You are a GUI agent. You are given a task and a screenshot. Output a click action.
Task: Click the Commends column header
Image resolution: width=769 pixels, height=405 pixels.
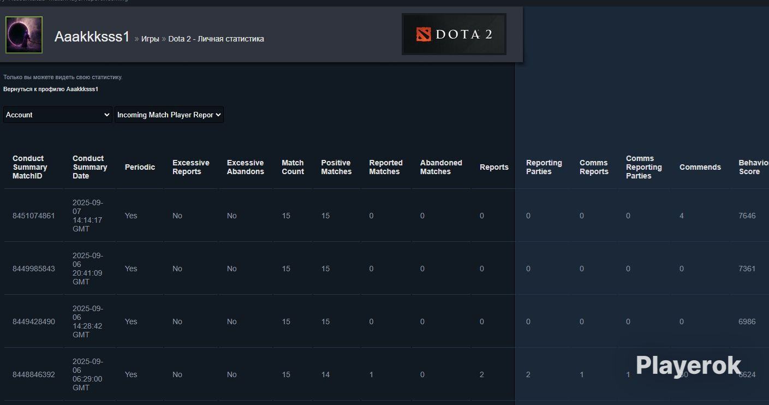point(700,167)
